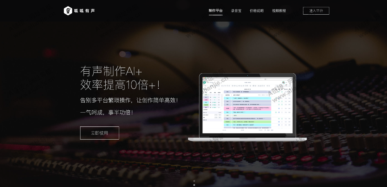Click the 呱呱有声 hexagon logo icon
The image size is (387, 187).
point(68,11)
